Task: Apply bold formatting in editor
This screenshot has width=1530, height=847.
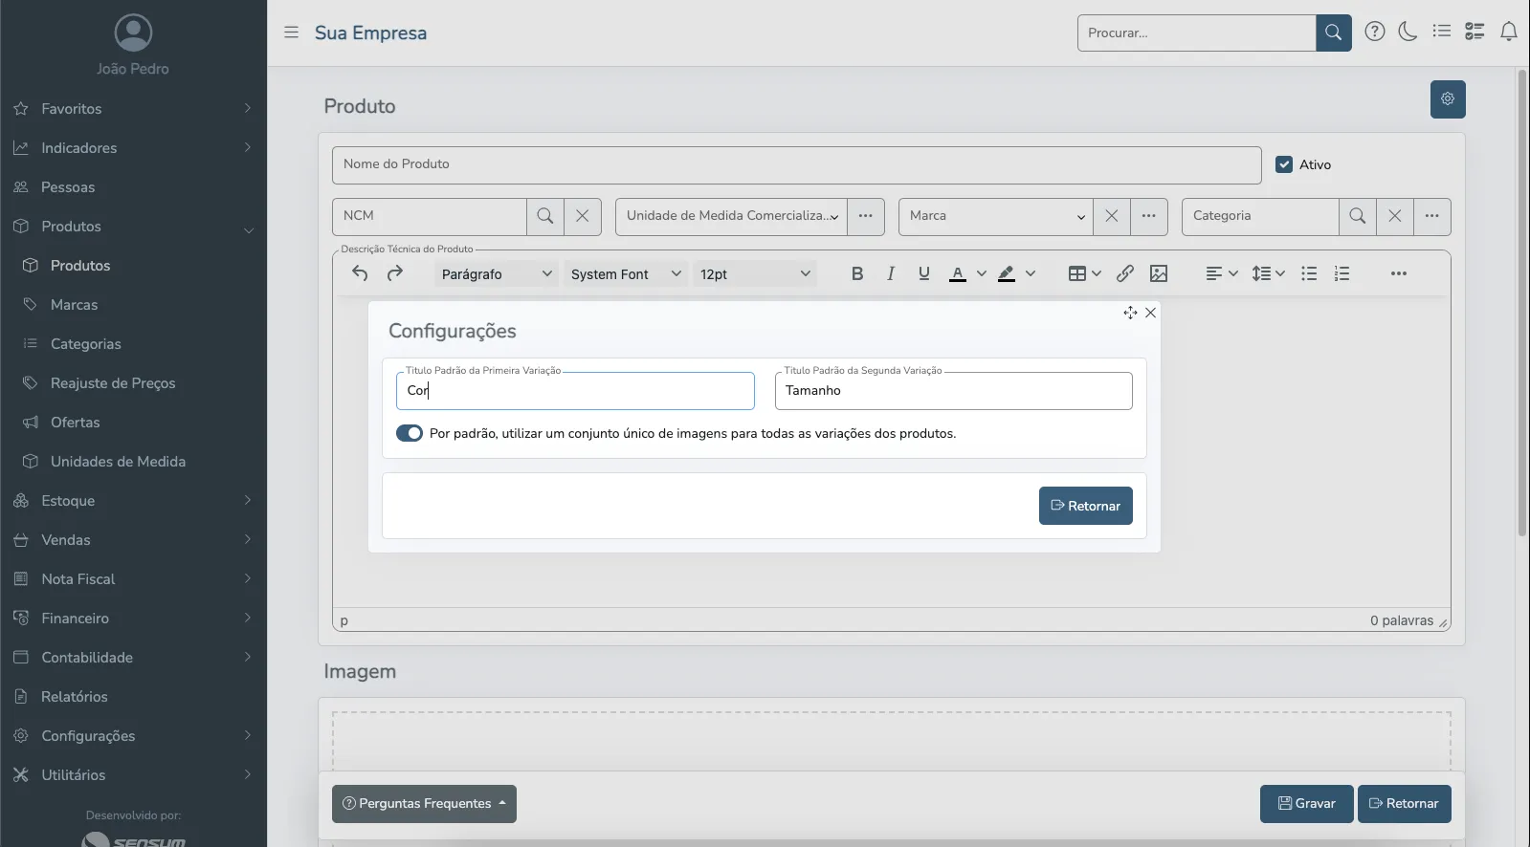Action: [856, 273]
